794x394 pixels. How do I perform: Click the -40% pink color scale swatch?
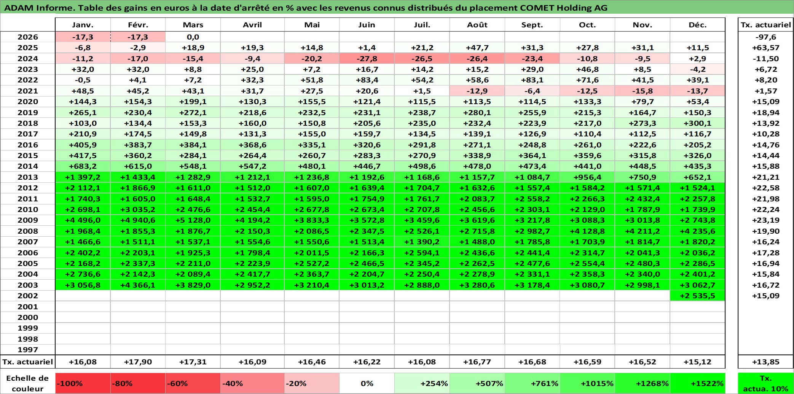(252, 383)
